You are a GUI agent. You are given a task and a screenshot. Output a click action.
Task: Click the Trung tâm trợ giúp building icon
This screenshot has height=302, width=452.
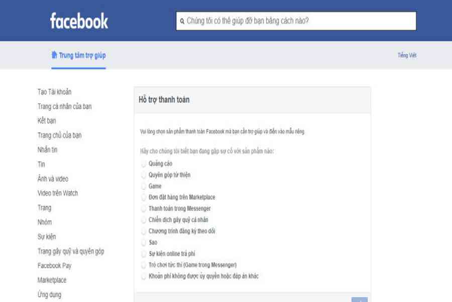[x=54, y=55]
